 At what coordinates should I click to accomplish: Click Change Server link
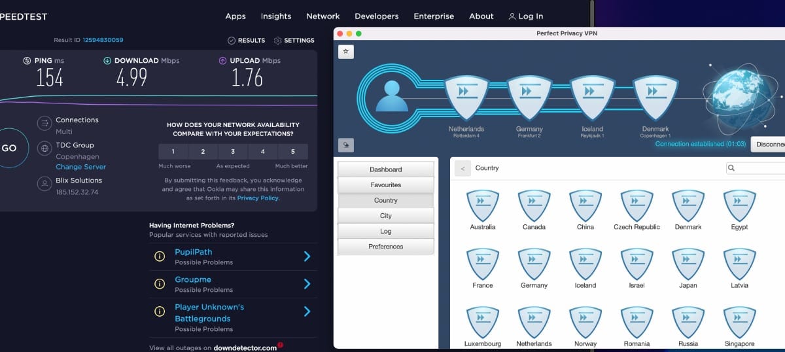[80, 167]
